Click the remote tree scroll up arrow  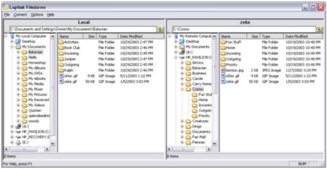click(x=214, y=36)
